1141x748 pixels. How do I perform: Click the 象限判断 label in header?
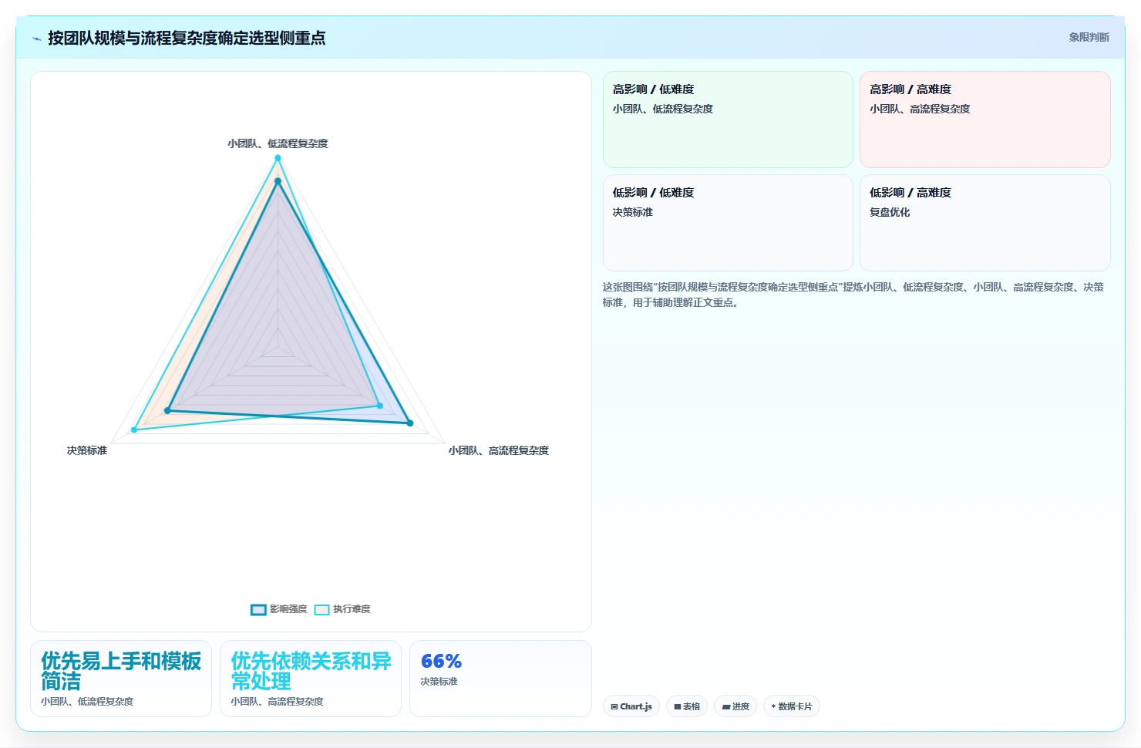pos(1089,37)
